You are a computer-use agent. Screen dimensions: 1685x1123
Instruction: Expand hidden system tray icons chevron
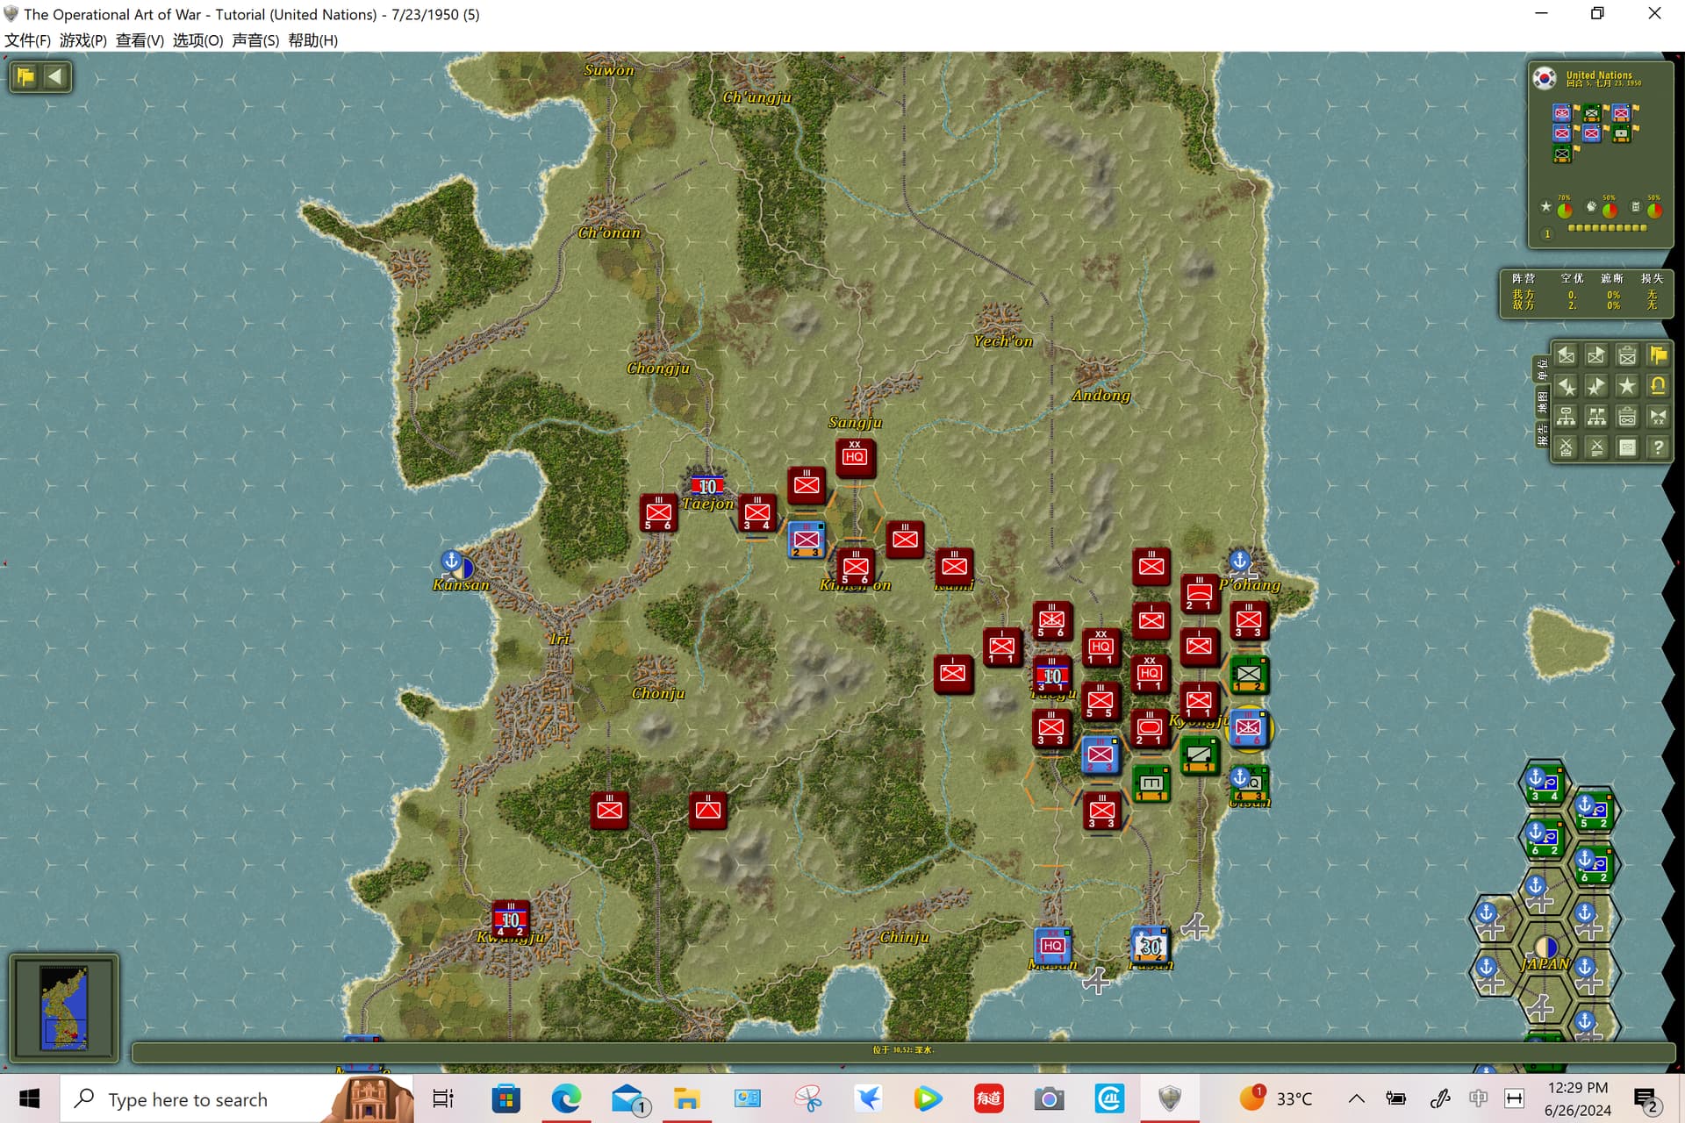(x=1356, y=1098)
